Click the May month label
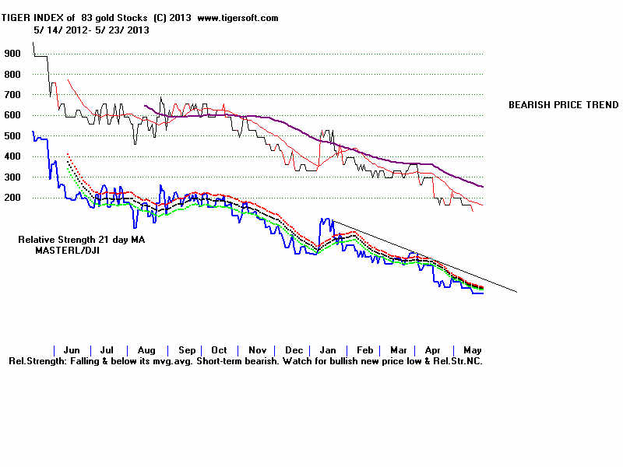This screenshot has height=467, width=623. point(472,350)
